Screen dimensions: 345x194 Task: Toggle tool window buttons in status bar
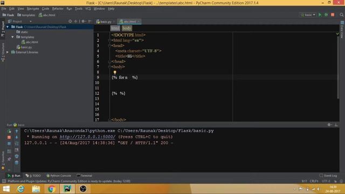coord(4,181)
